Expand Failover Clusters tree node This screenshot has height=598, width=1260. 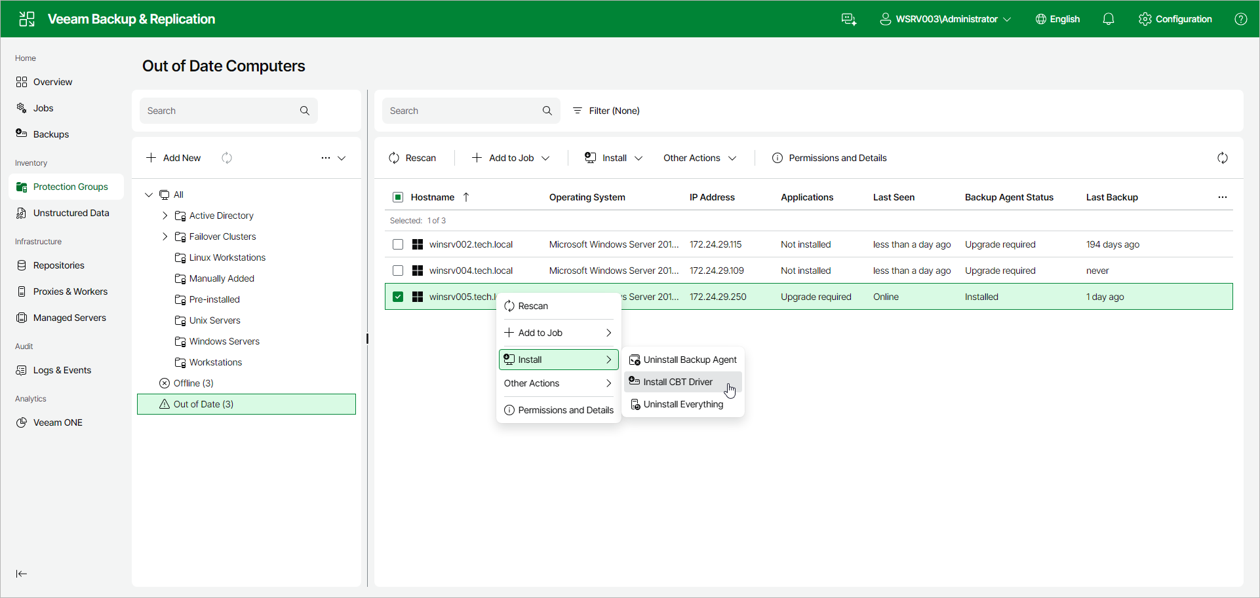point(165,236)
